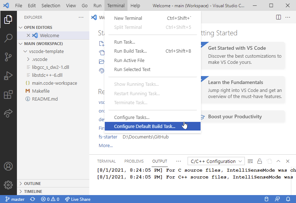Close the open Terminal menu
The image size is (296, 203).
point(116,5)
